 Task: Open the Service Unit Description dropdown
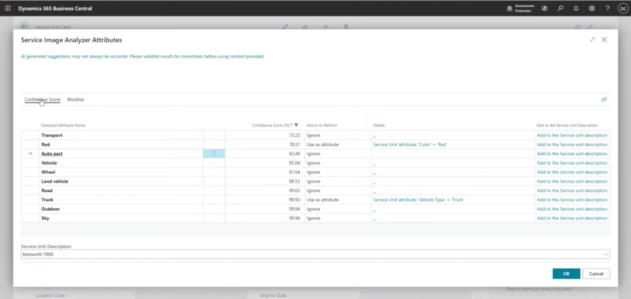click(x=605, y=254)
